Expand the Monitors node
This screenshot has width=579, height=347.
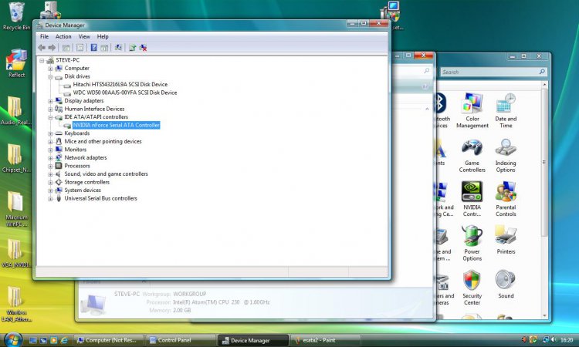coord(50,150)
